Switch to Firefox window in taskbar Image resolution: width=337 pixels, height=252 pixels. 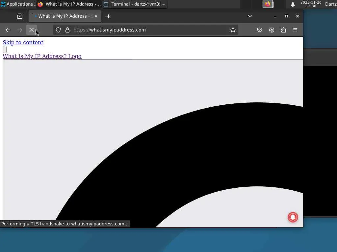coord(69,4)
